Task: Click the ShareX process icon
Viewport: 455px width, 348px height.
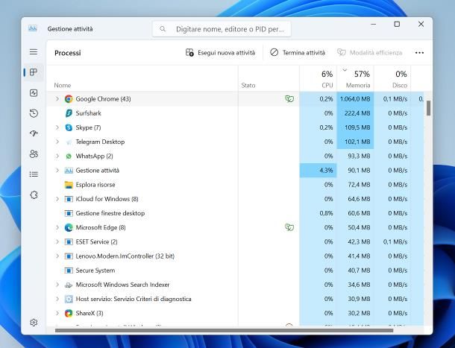Action: coord(69,313)
